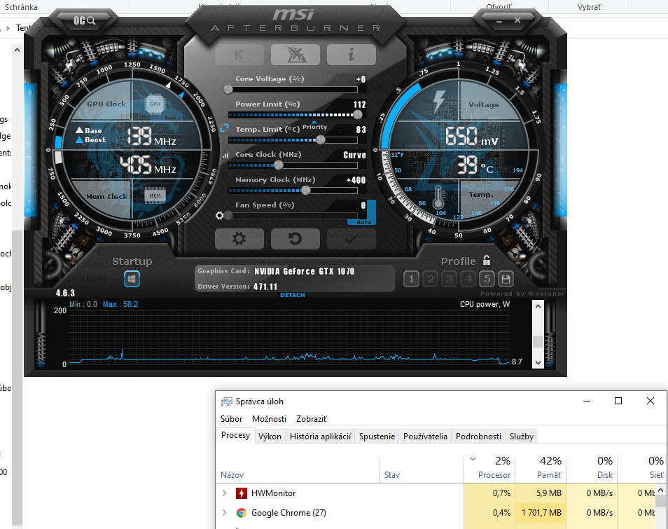Screen dimensions: 668x529
Task: Click the Otvoriť label in Explorer ribbon
Action: [499, 7]
